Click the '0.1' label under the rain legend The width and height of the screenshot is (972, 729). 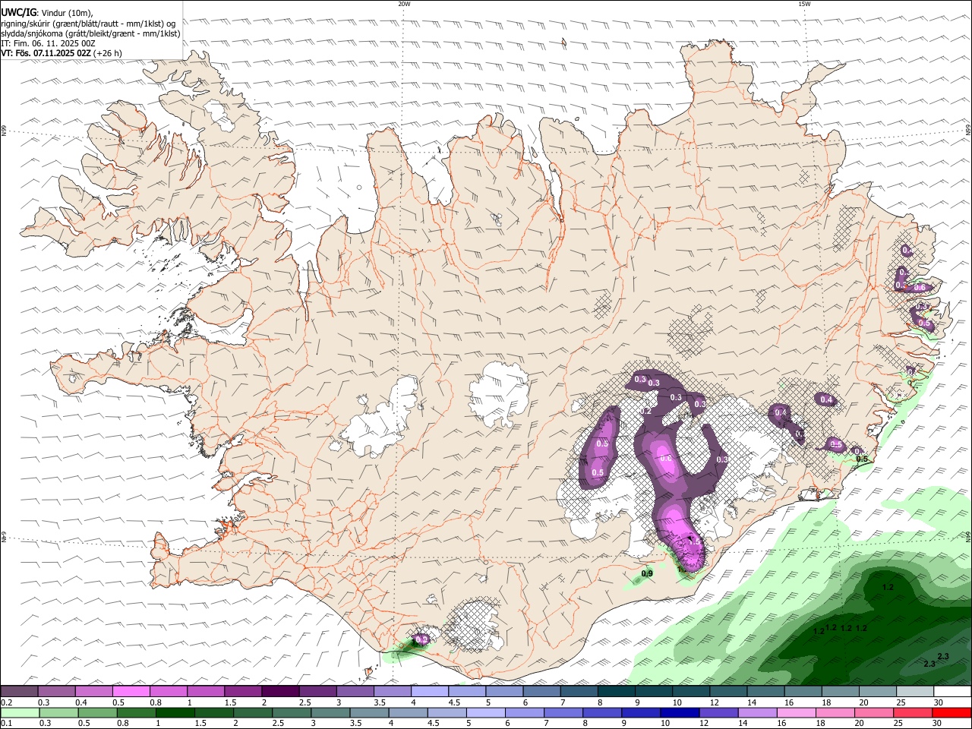coord(5,724)
